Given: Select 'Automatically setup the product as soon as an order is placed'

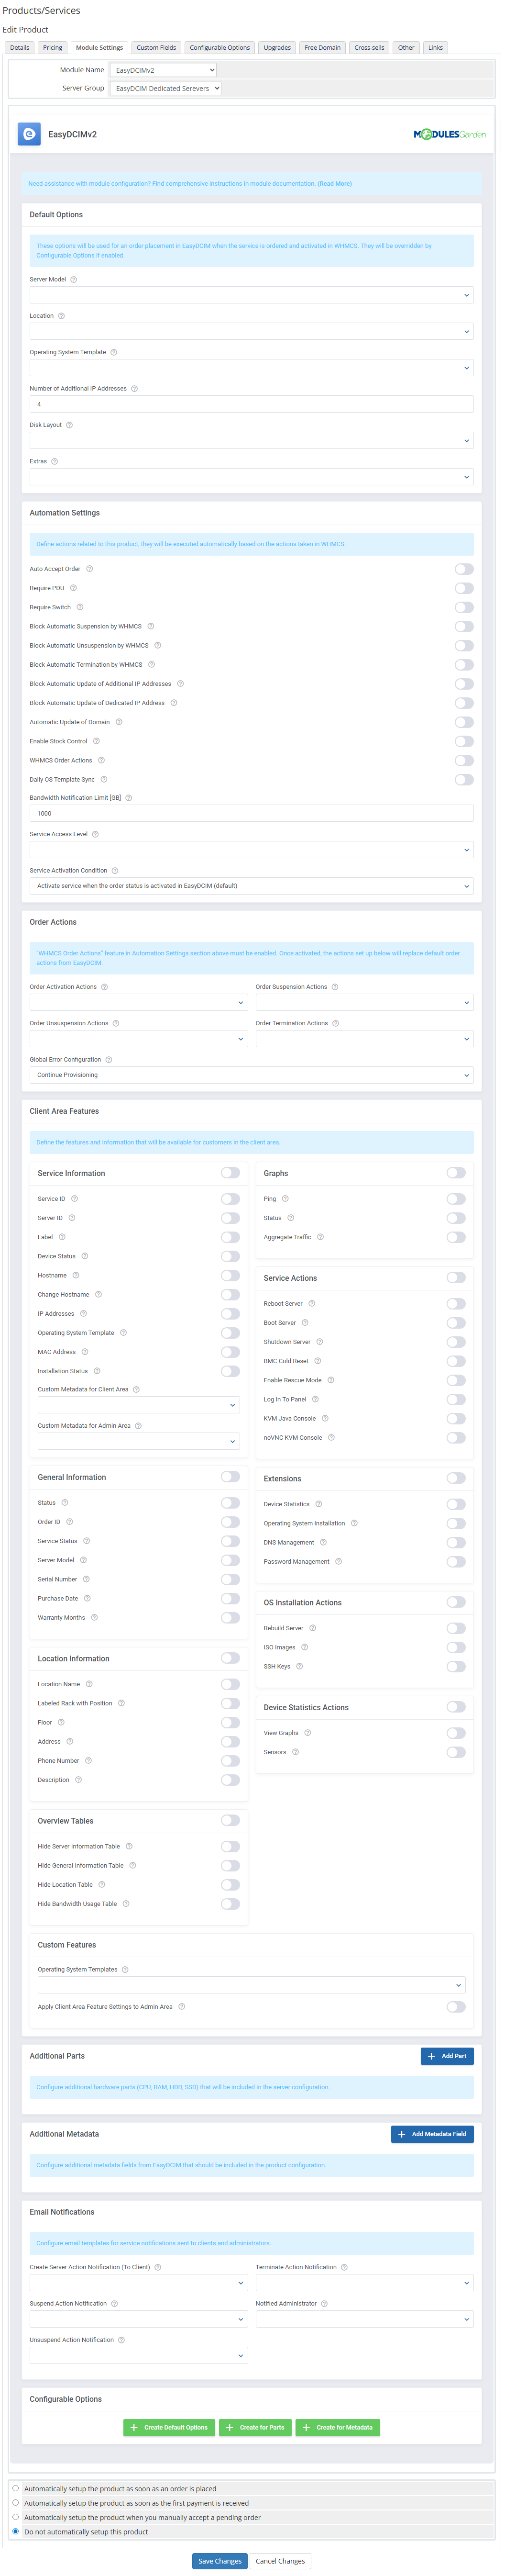Looking at the screenshot, I should point(15,2488).
